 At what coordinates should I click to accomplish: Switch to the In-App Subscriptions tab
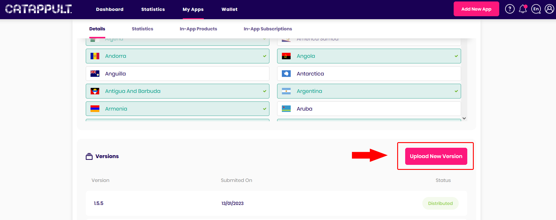[x=268, y=29]
